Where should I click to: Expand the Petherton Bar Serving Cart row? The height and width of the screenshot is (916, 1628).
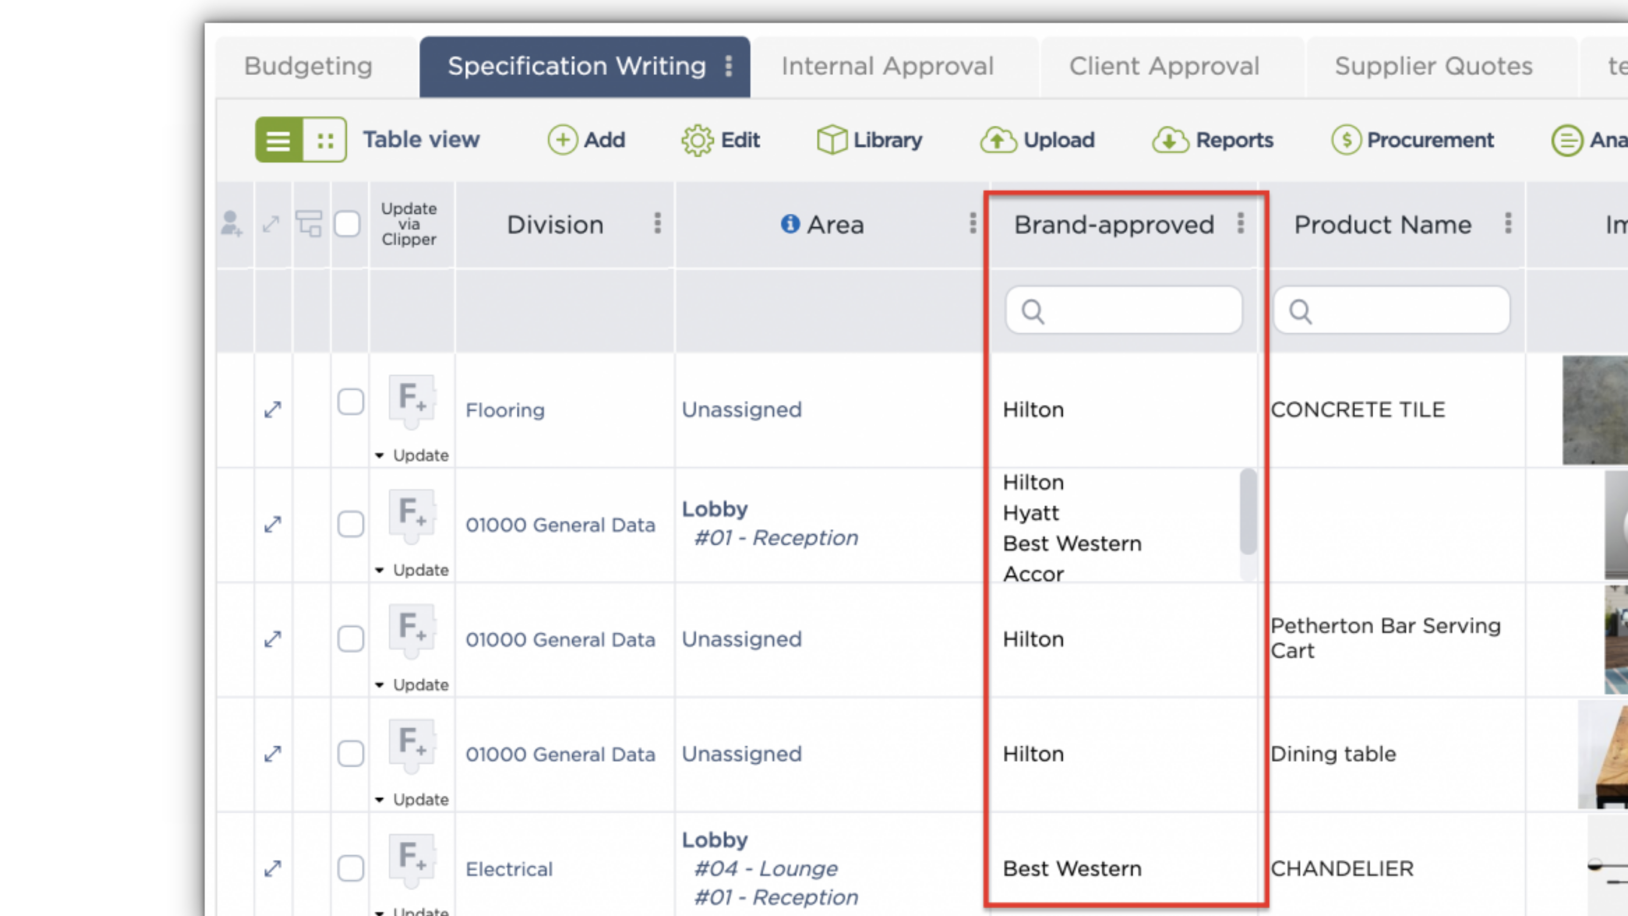point(272,639)
